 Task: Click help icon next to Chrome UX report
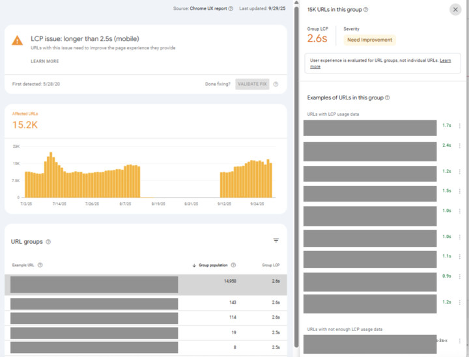coord(231,9)
